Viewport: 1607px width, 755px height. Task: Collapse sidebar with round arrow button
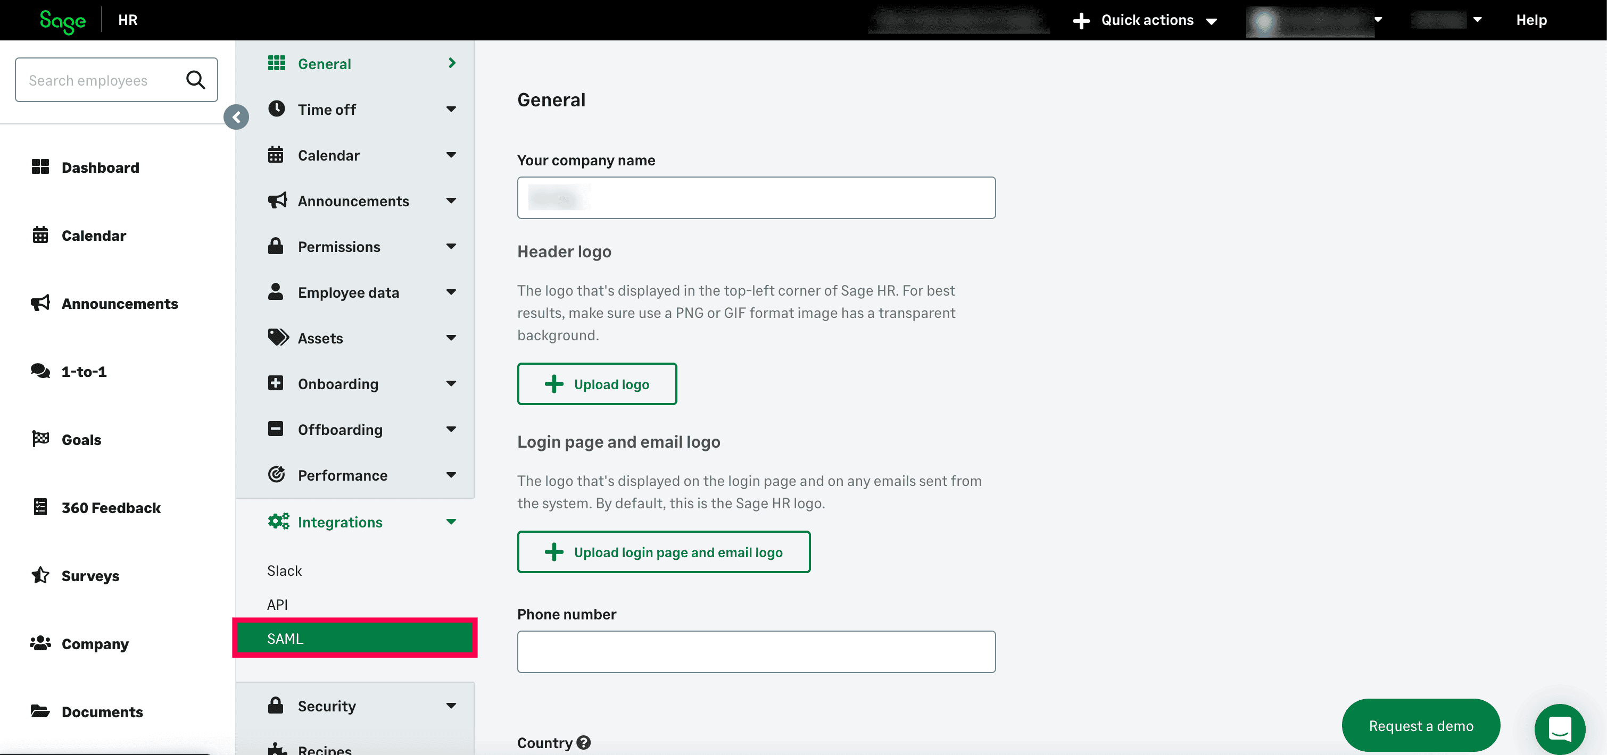pyautogui.click(x=236, y=117)
